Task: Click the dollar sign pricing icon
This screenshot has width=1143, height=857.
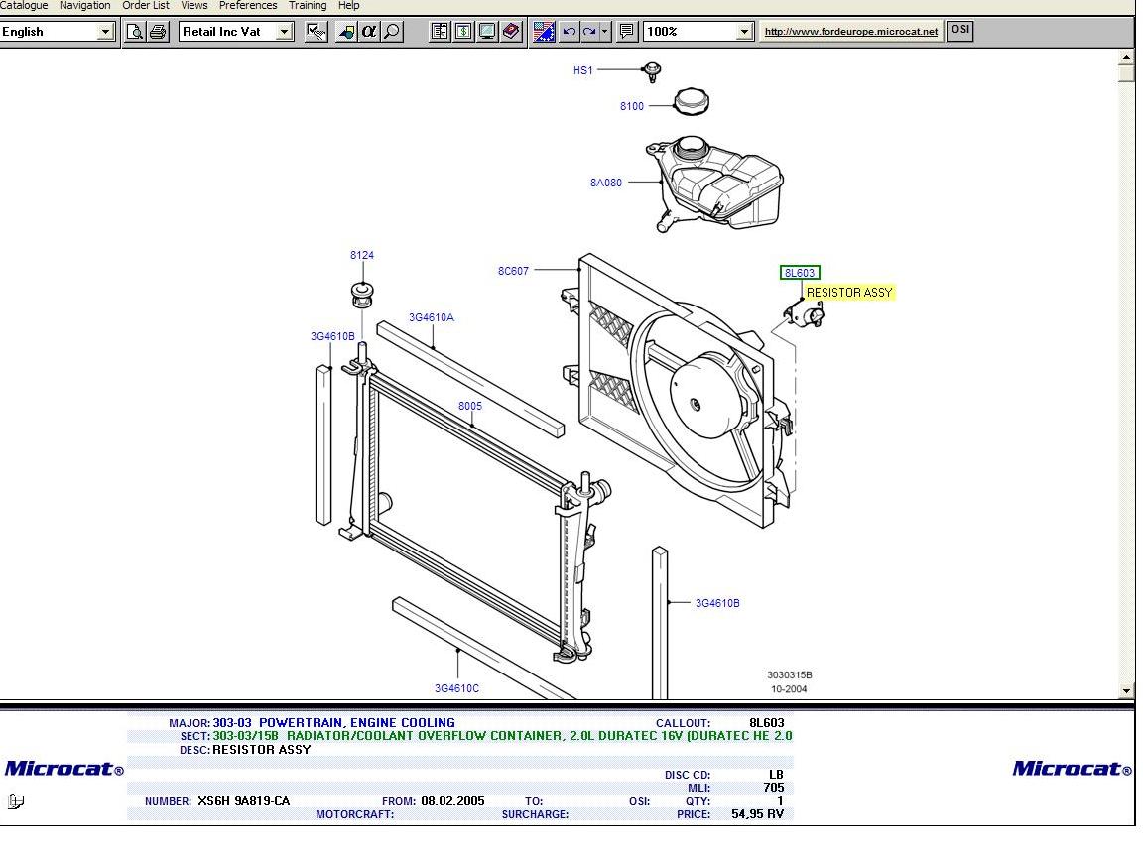Action: pyautogui.click(x=463, y=32)
